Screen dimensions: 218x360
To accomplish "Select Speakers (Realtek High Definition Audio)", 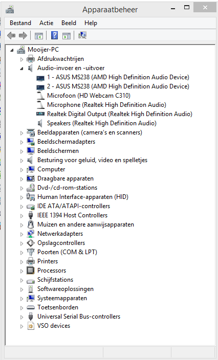I will [x=102, y=123].
